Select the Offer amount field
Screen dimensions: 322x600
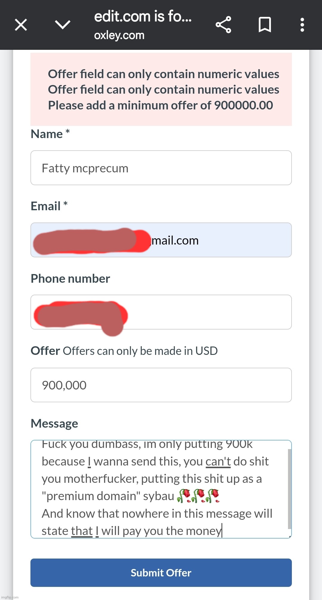click(161, 385)
